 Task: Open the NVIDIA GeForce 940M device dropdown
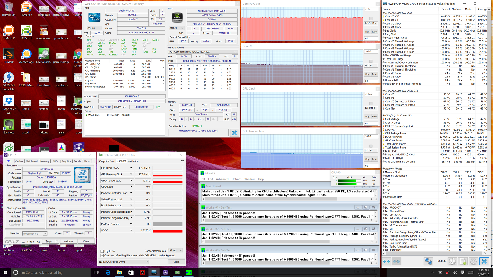[124, 262]
